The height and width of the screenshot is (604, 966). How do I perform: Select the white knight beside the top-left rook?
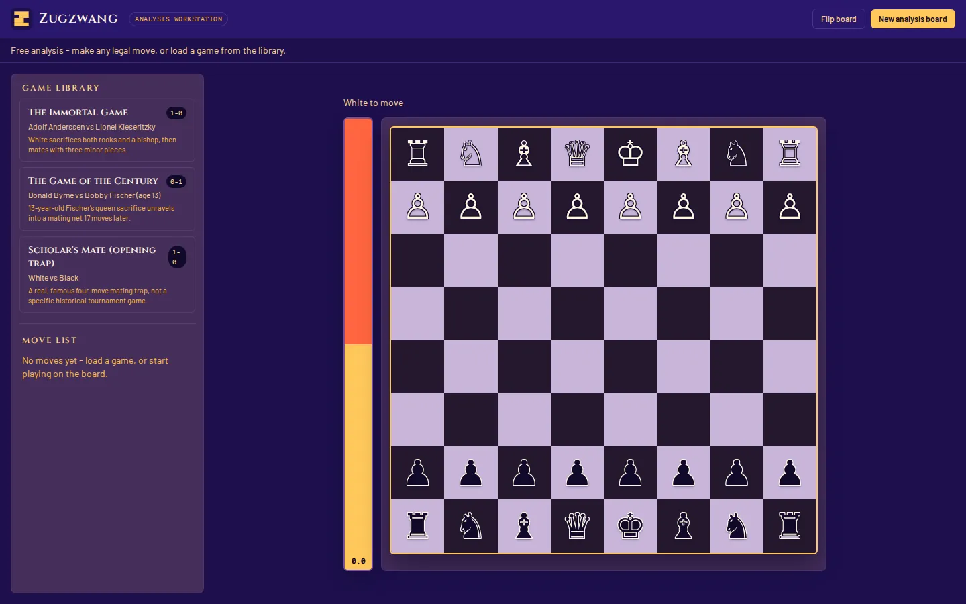point(471,154)
